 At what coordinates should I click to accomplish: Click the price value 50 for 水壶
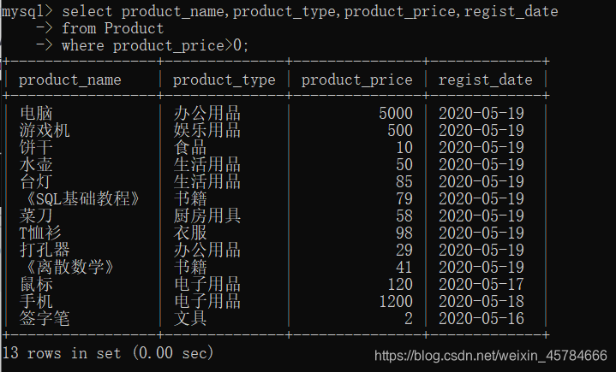pos(404,165)
